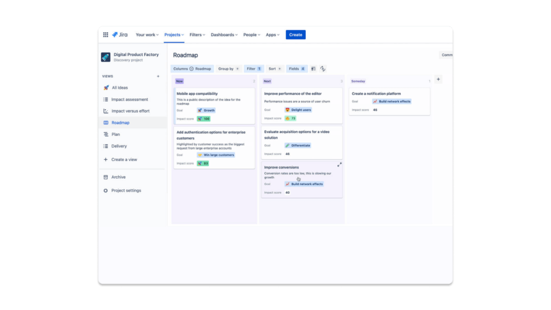Click the Plan timeline icon

coord(105,134)
